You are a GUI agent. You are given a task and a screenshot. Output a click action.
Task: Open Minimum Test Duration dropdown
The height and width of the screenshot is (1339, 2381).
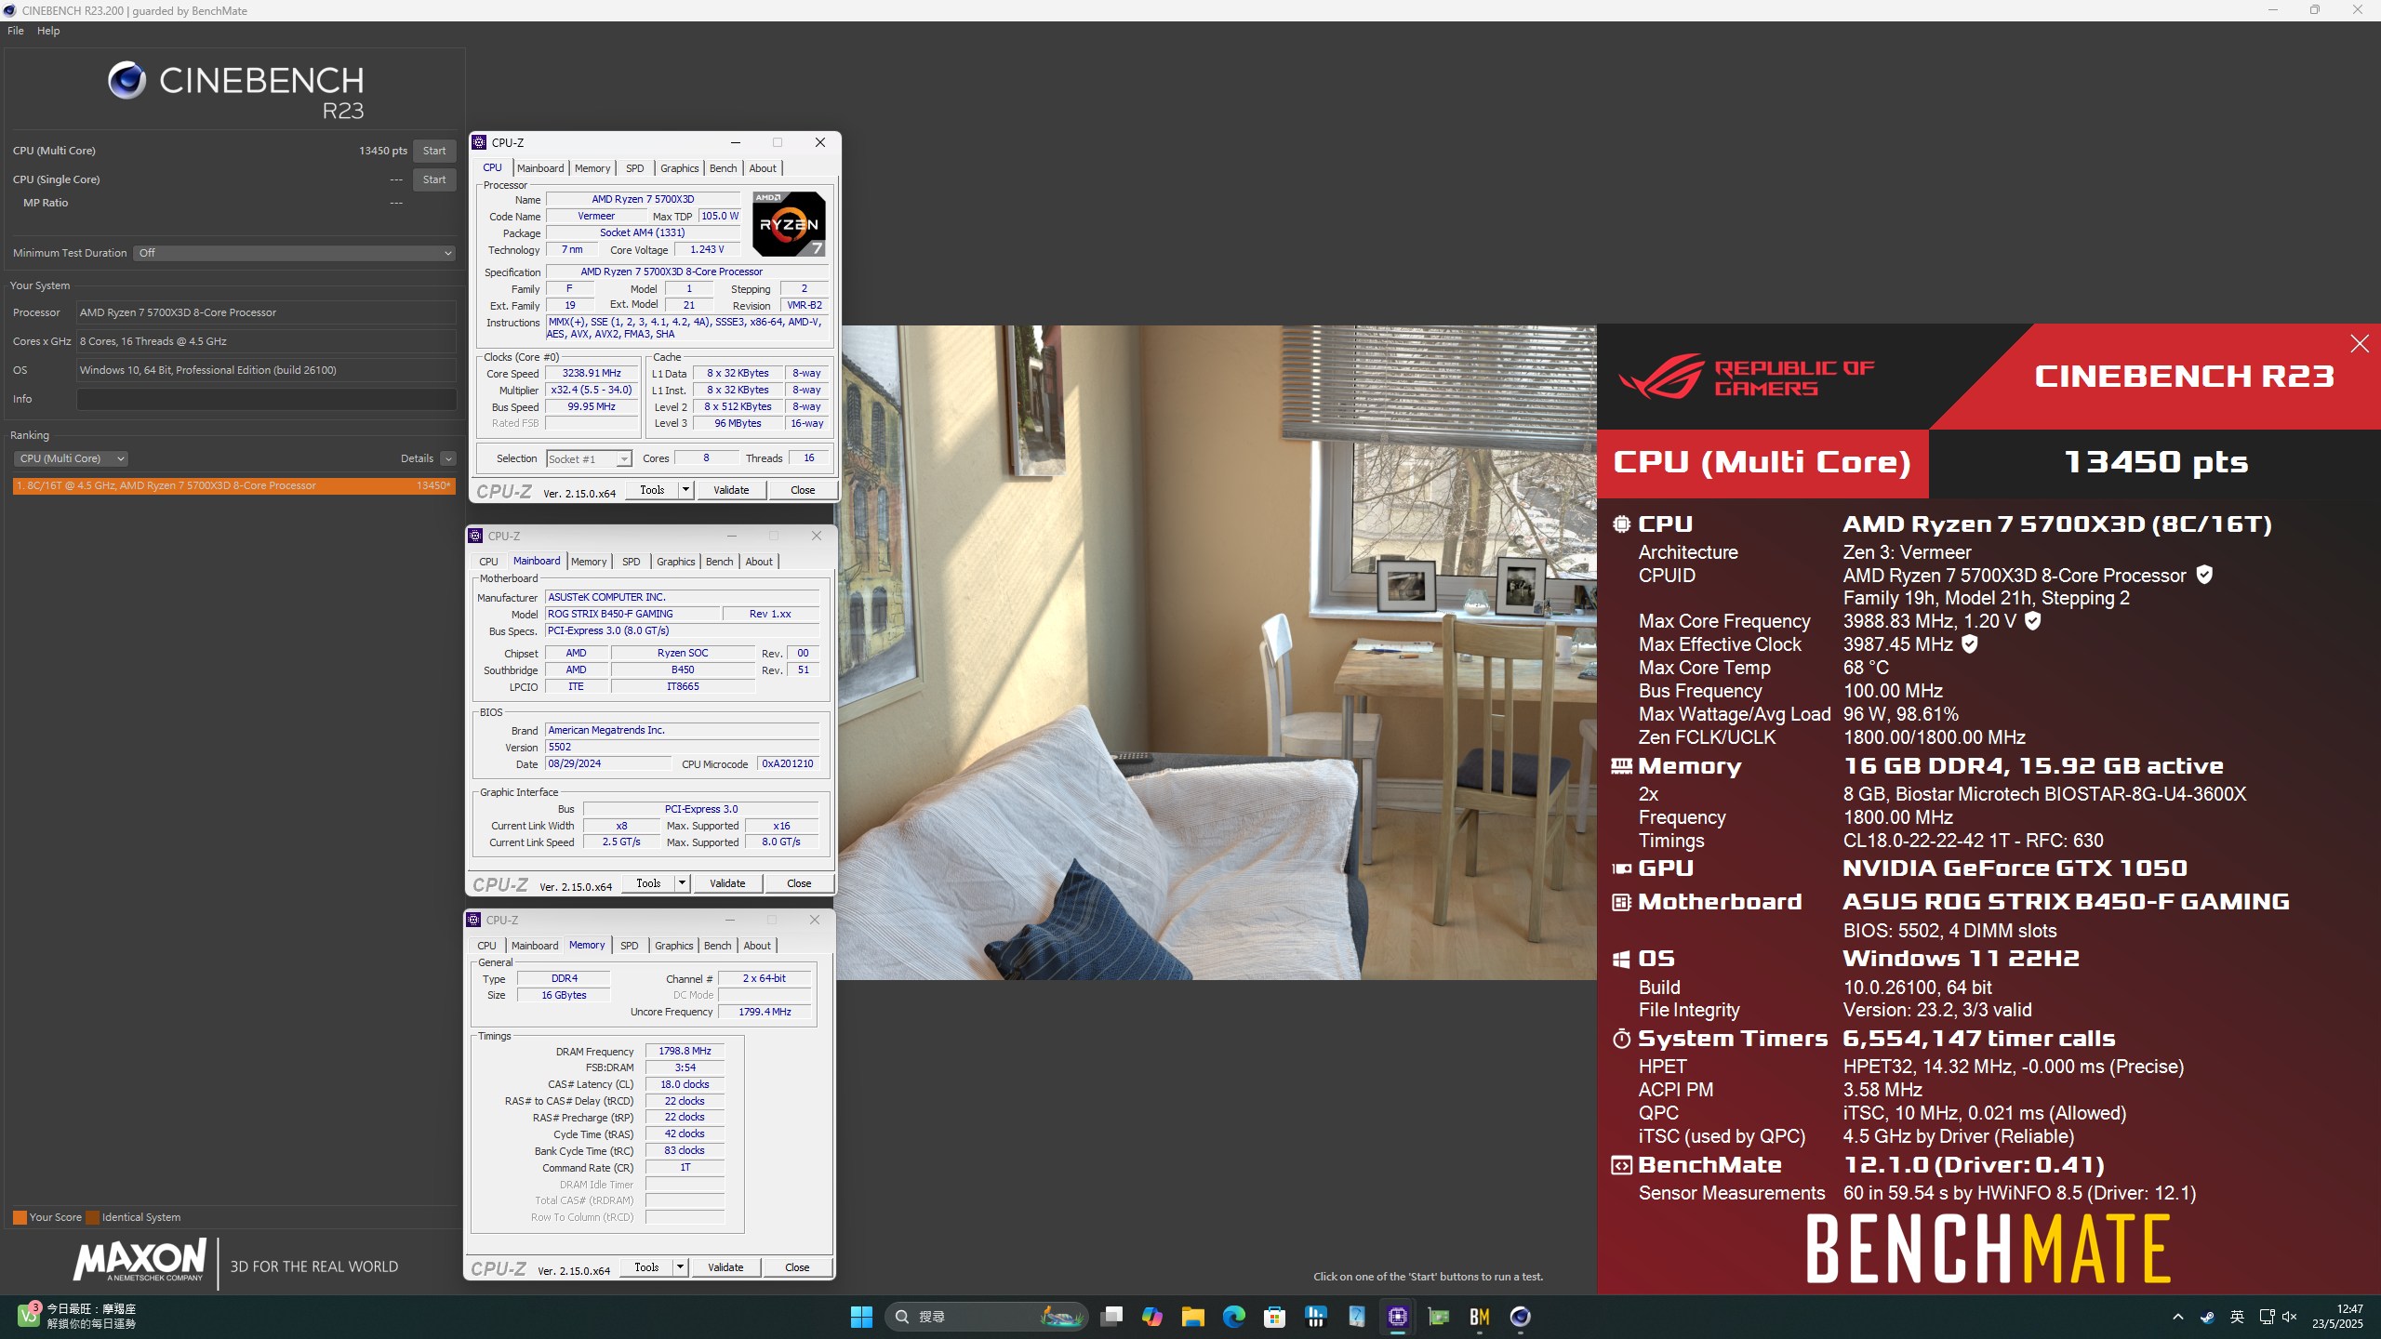click(x=294, y=253)
